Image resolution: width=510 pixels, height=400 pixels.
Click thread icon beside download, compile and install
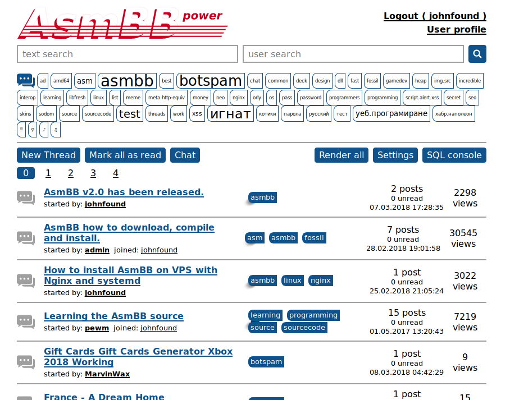coord(26,238)
